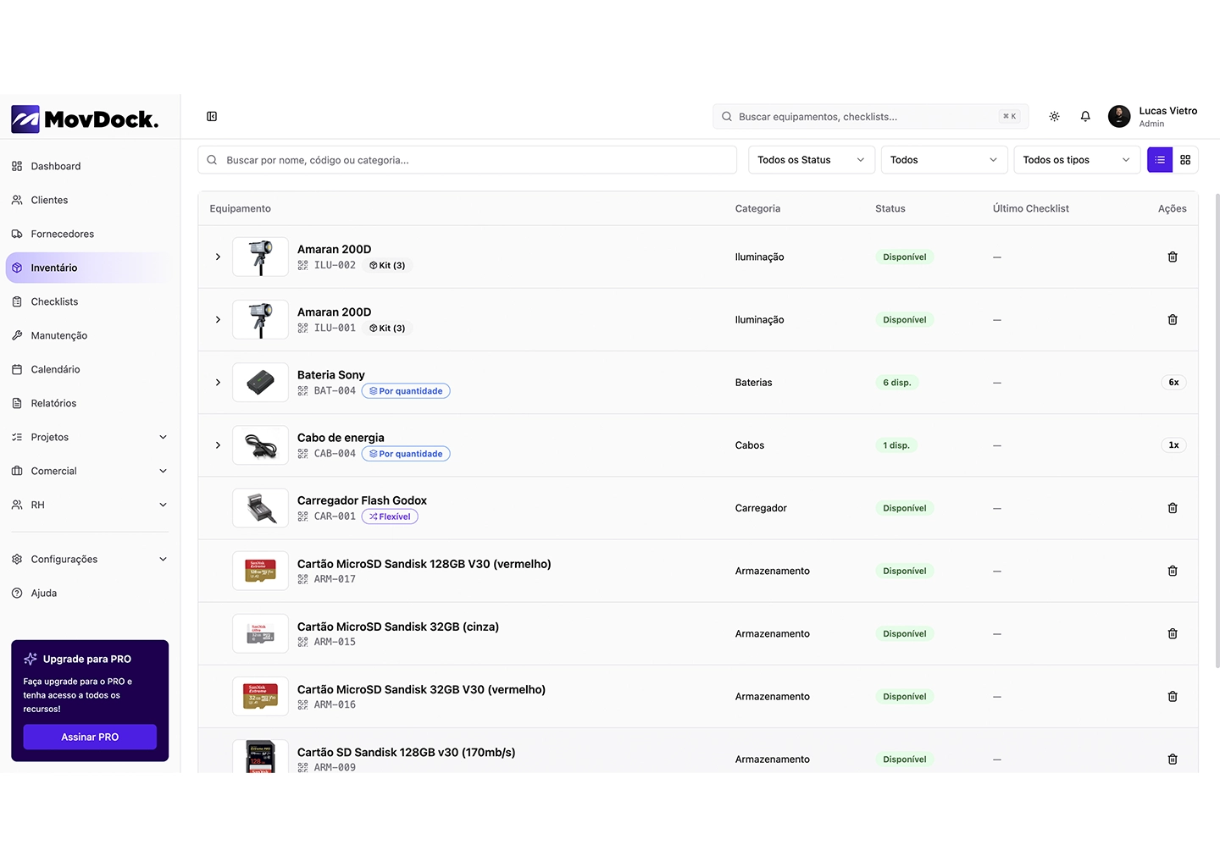Viewport: 1220px width, 867px height.
Task: Click trash icon for Carregador Flash Godox
Action: click(1173, 508)
